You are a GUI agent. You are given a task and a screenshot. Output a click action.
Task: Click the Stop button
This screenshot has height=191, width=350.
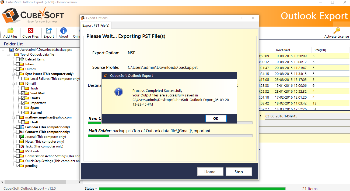pyautogui.click(x=239, y=172)
